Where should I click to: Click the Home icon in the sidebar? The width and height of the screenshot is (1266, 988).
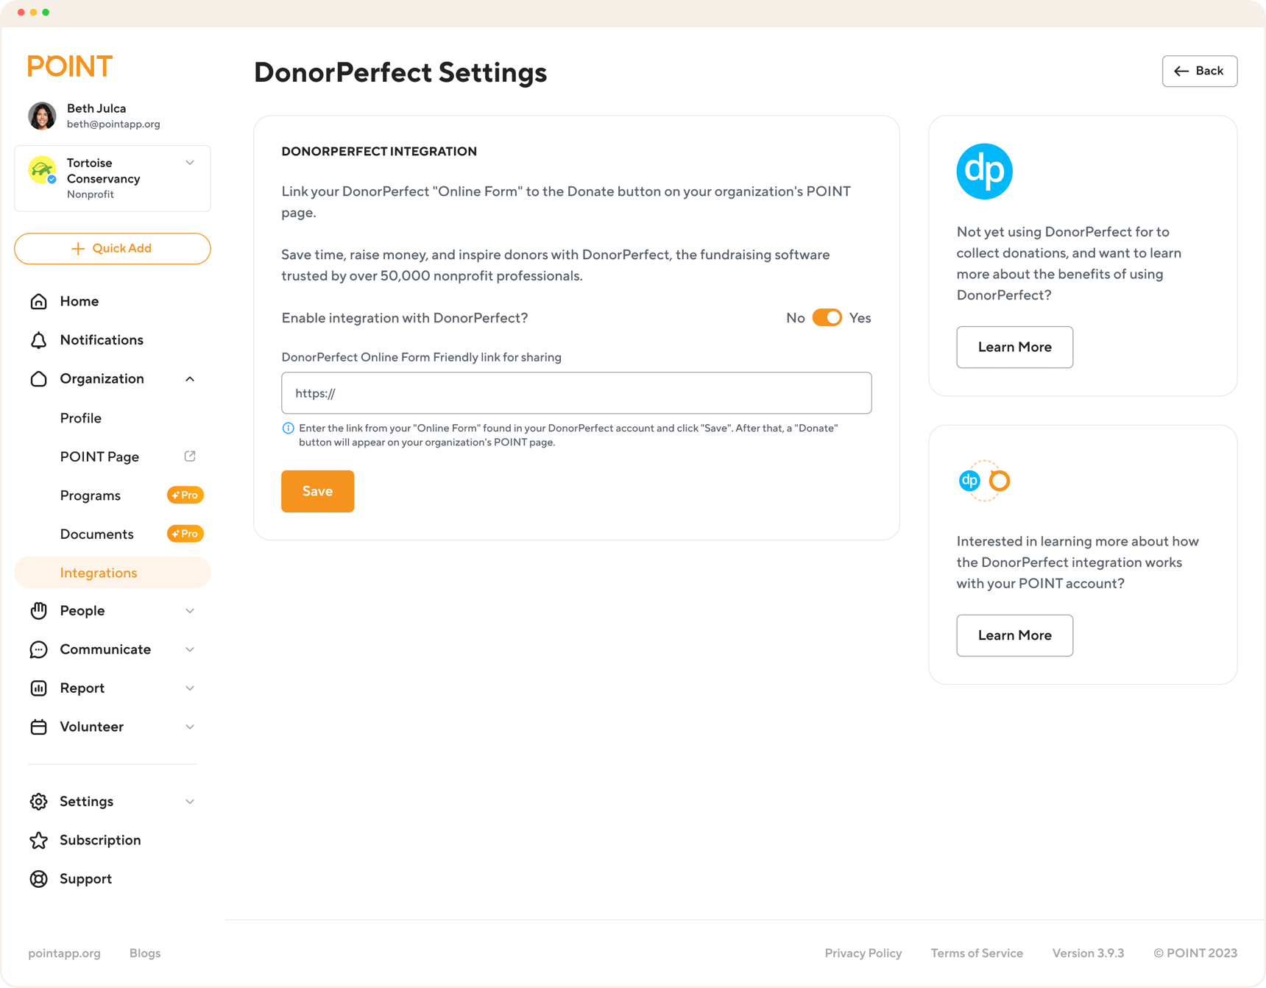[38, 301]
